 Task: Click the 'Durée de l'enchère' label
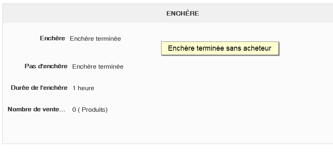[x=39, y=88]
